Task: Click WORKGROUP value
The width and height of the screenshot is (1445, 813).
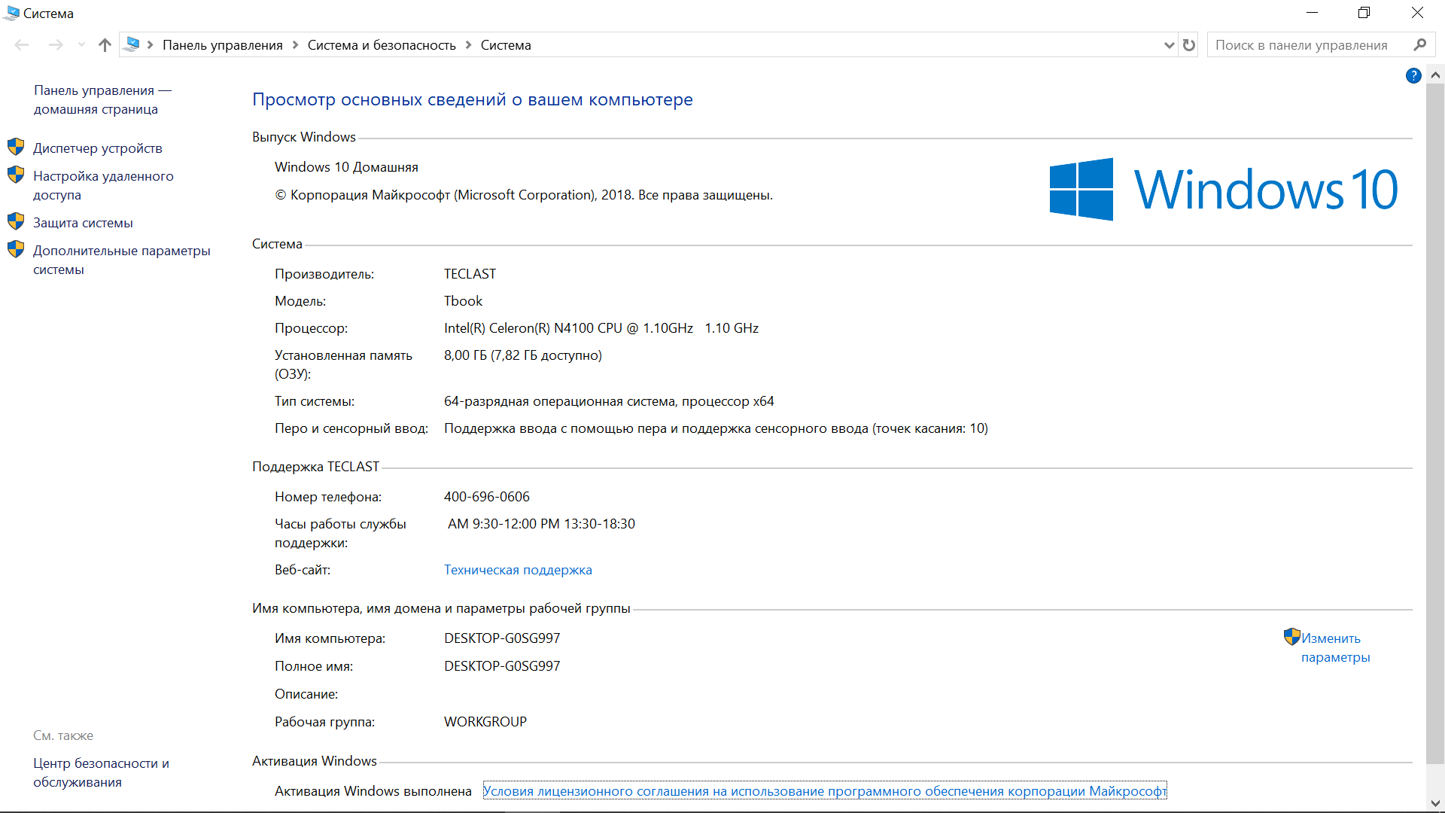Action: click(x=485, y=722)
